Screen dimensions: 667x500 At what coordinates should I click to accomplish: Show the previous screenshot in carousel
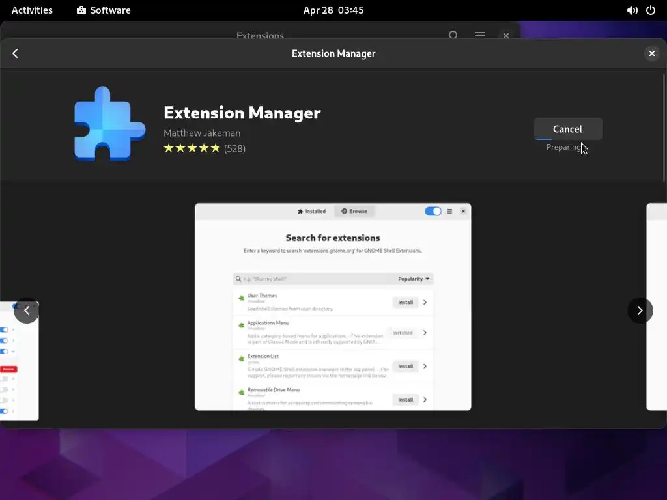(x=26, y=311)
